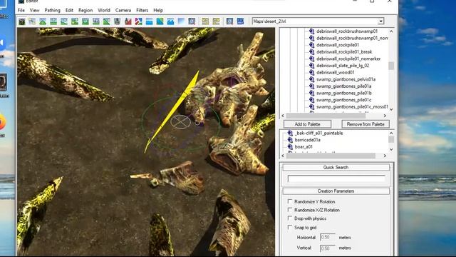Viewport: 456px width, 257px height.
Task: Click the icon beside debriswall_wood01
Action: point(312,72)
